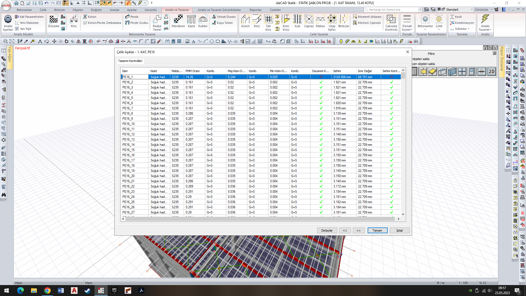Viewport: 526px width, 296px height.
Task: Click Kat Parametreleri button
Action: click(29, 17)
